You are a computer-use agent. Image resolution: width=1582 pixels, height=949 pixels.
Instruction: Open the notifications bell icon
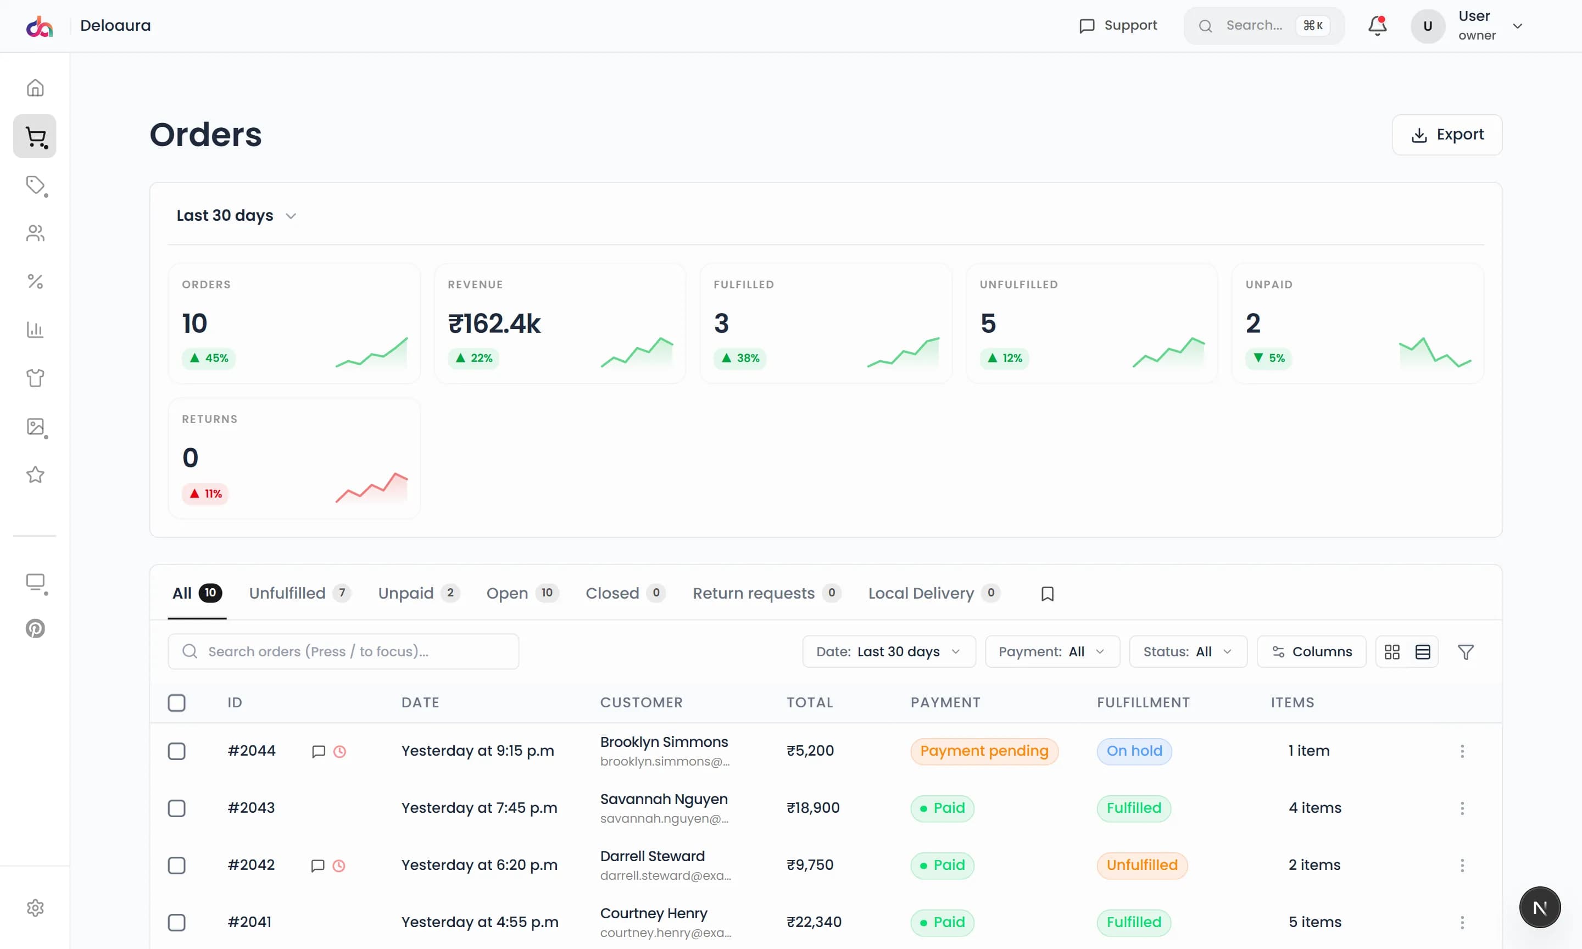[1376, 26]
